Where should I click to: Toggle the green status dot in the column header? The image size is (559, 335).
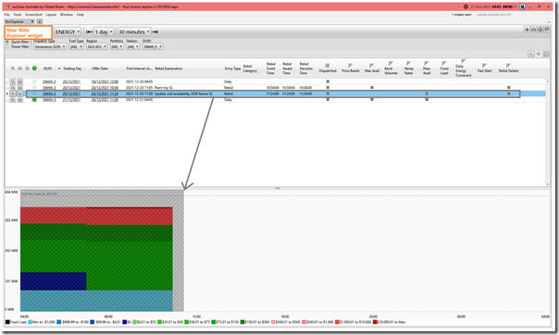click(x=34, y=68)
